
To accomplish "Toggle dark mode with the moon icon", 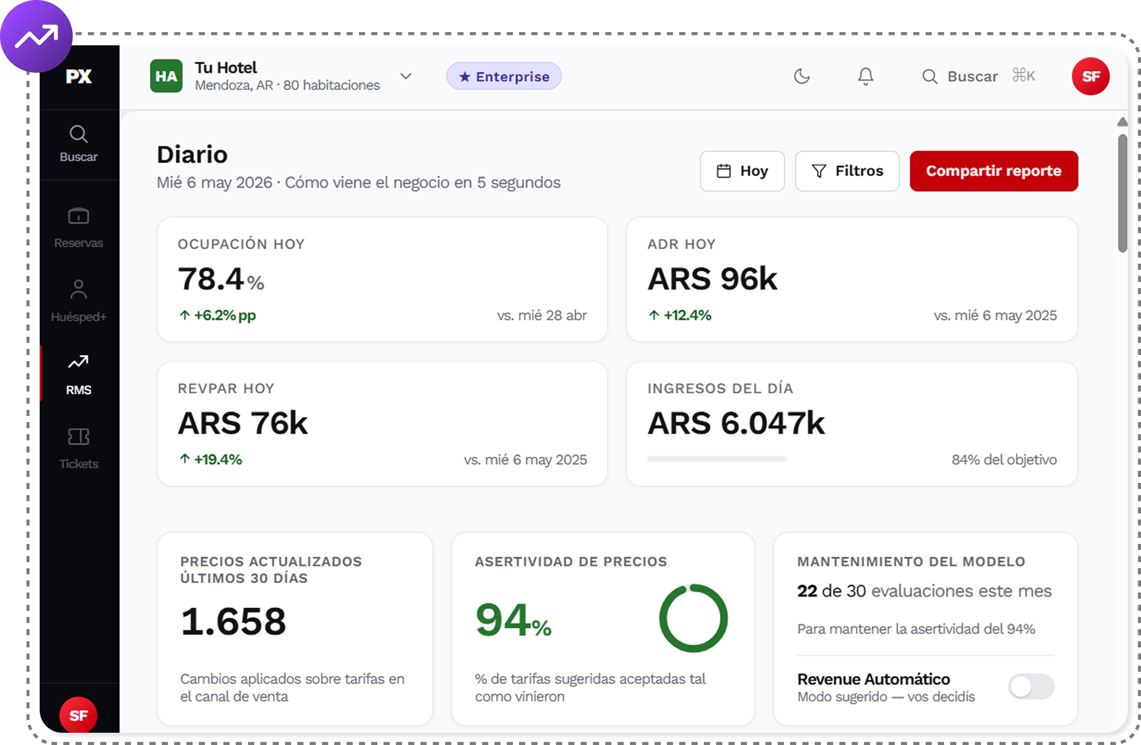I will 801,76.
